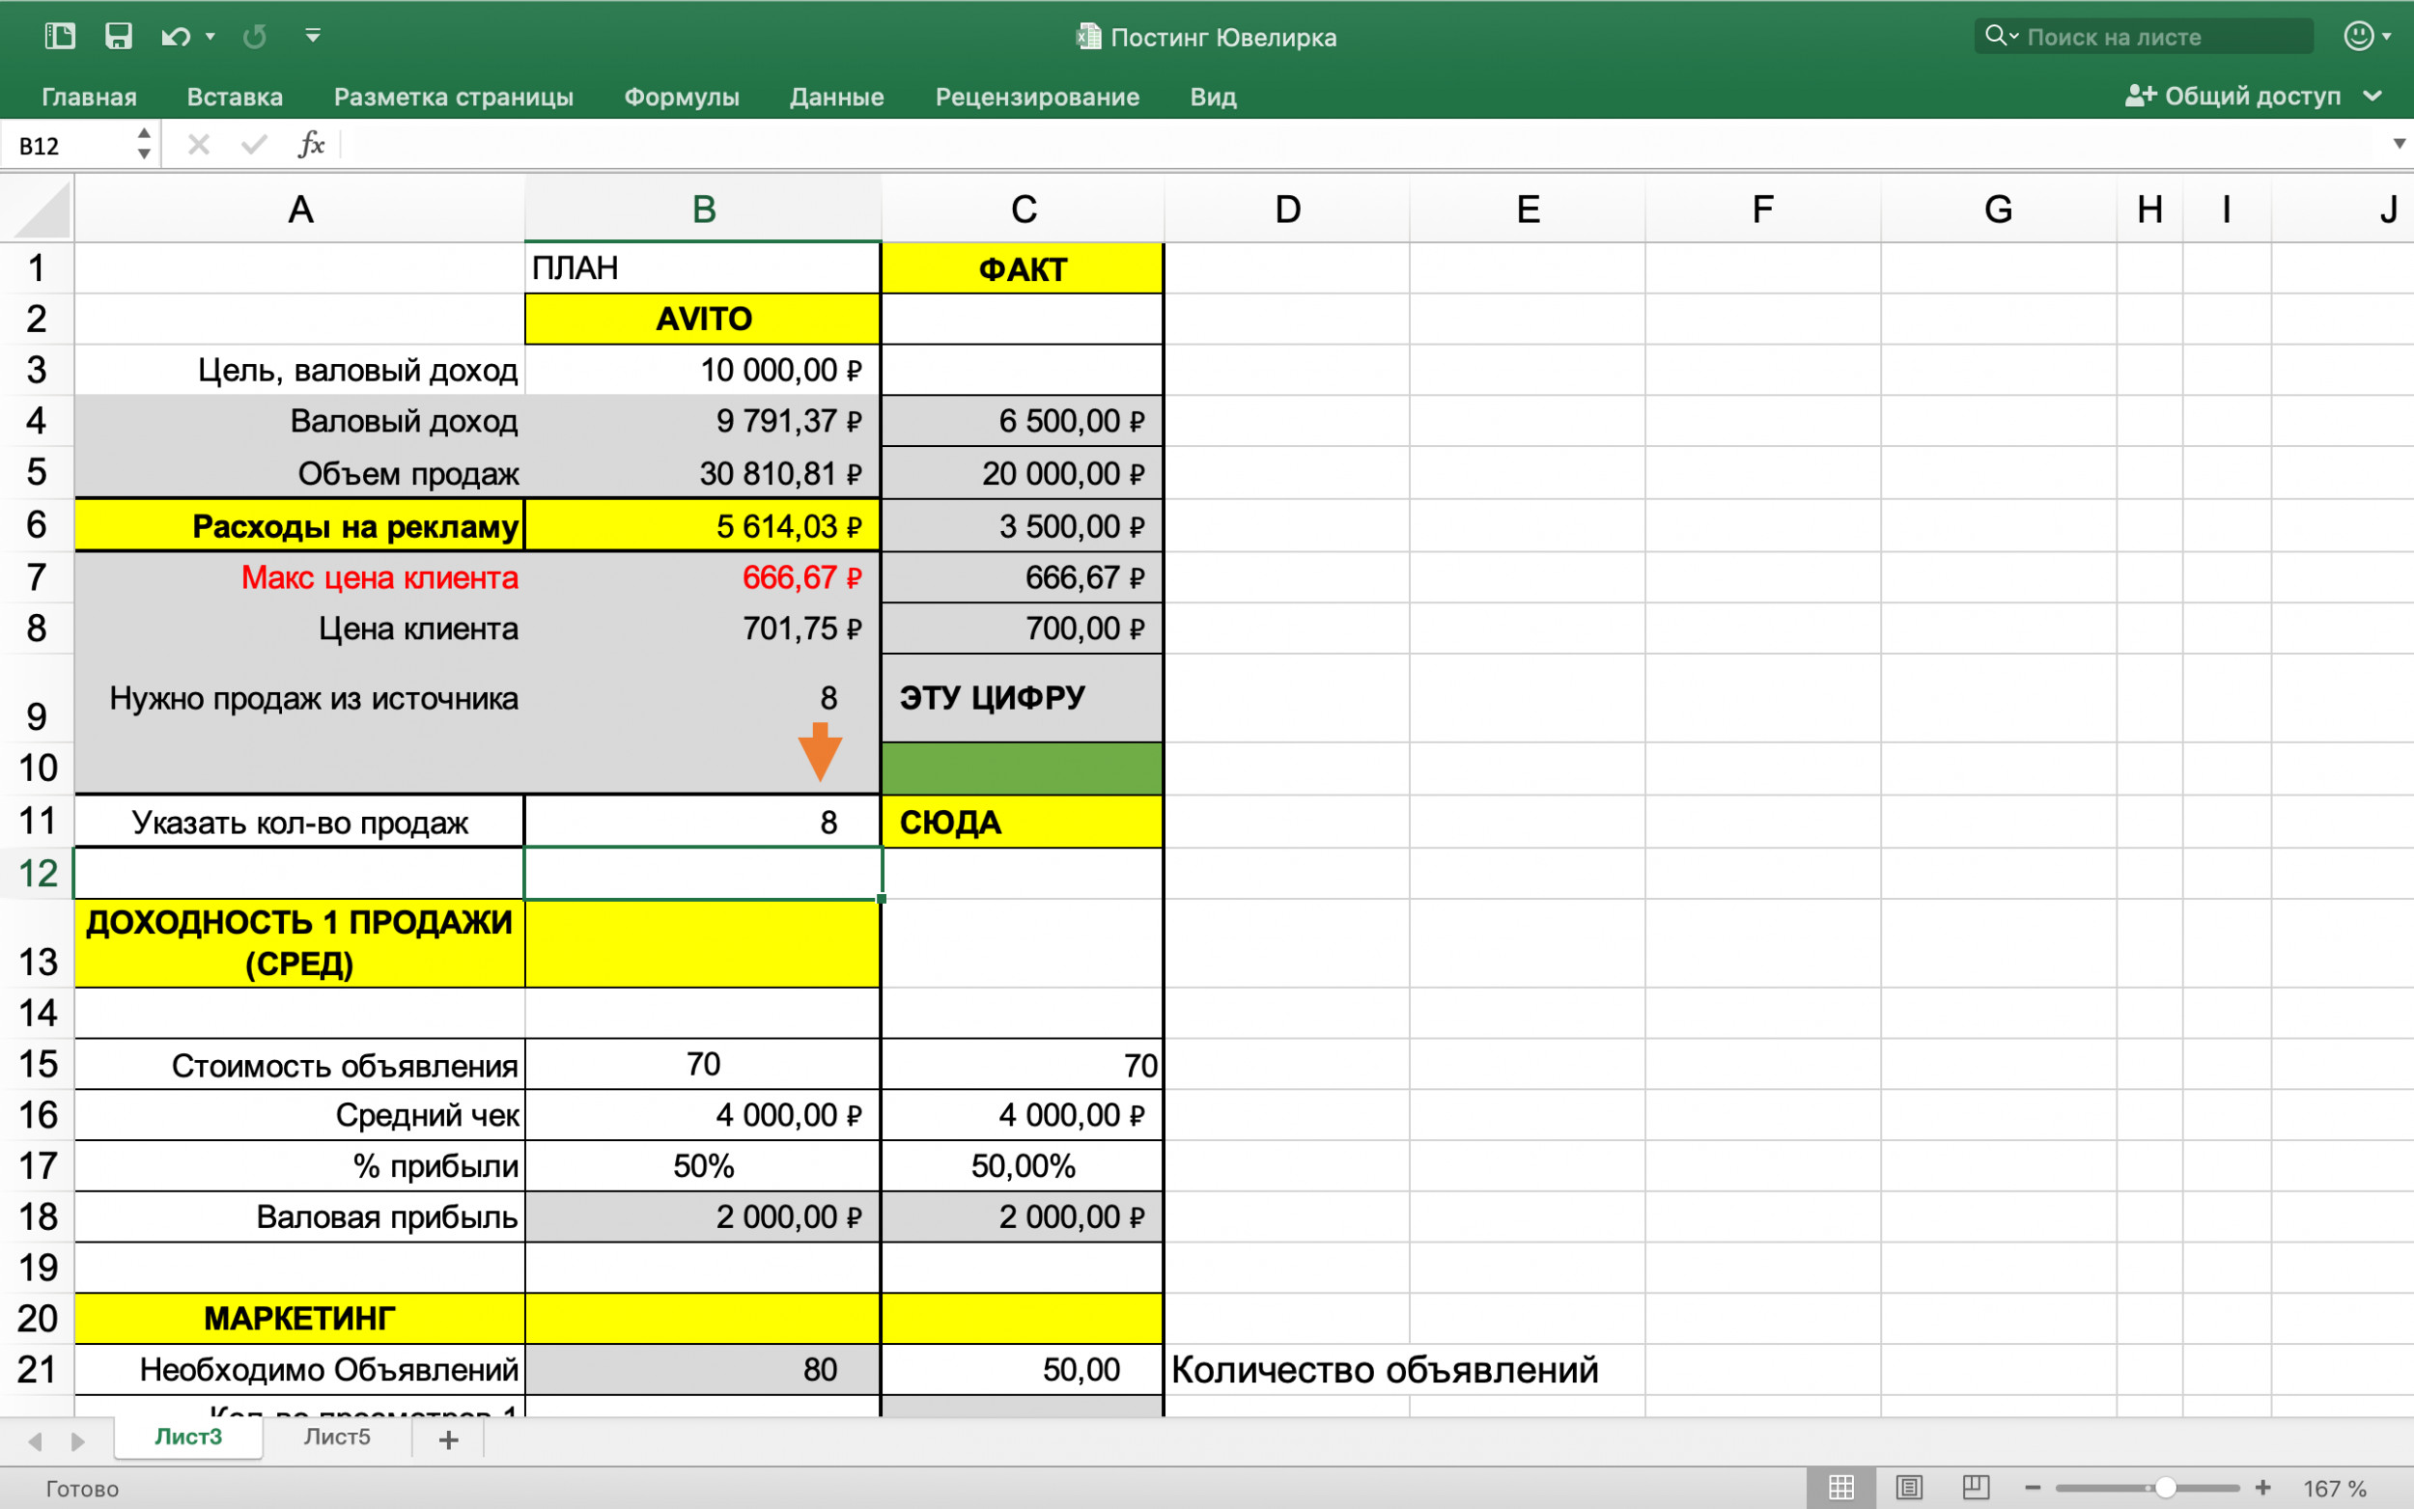Click inside the formula bar

[x=1362, y=145]
